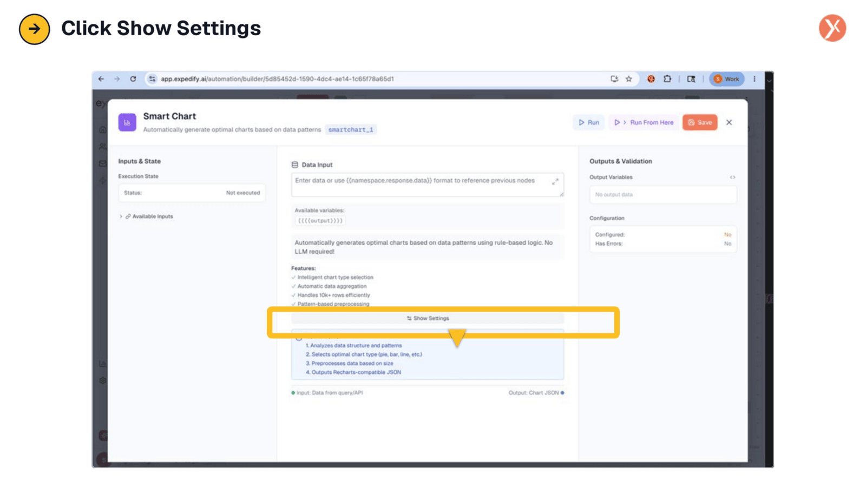Click Show Settings button

428,318
